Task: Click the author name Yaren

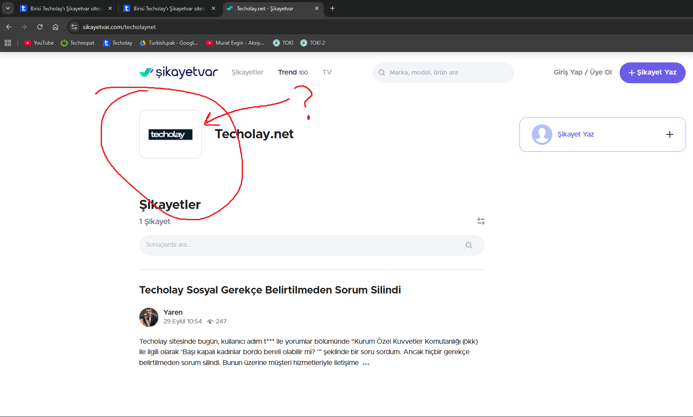Action: click(173, 312)
